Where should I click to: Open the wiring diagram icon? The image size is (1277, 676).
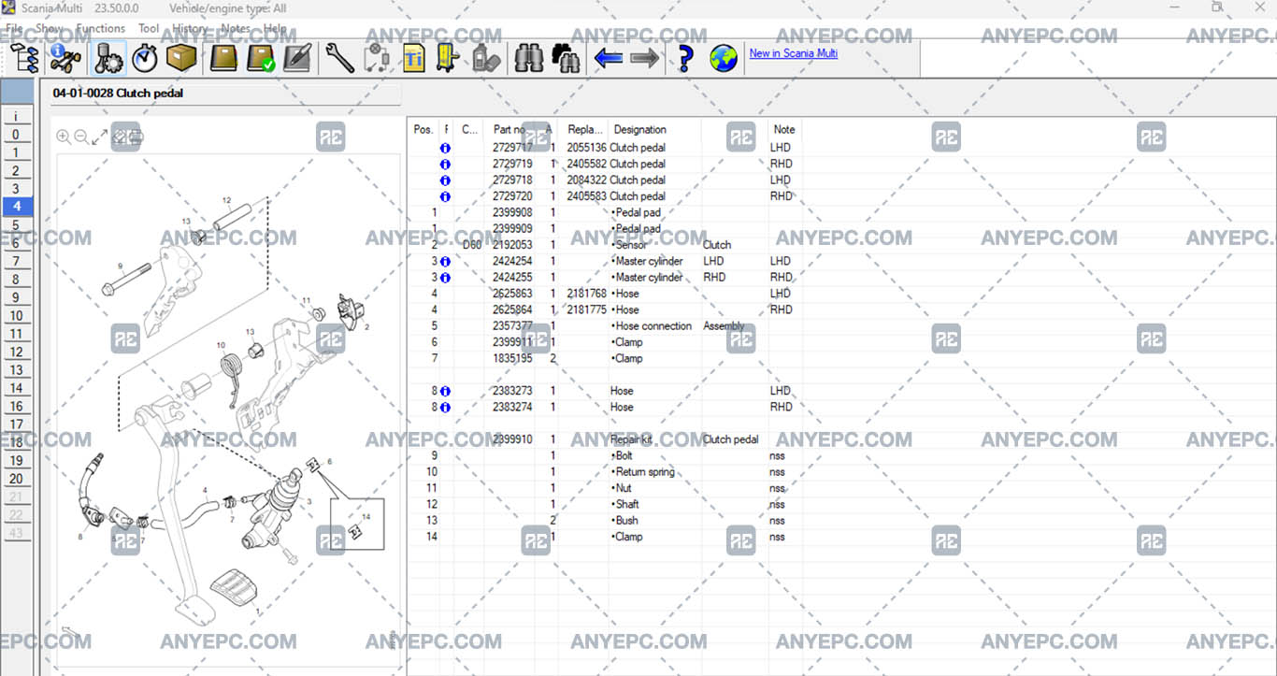point(377,58)
